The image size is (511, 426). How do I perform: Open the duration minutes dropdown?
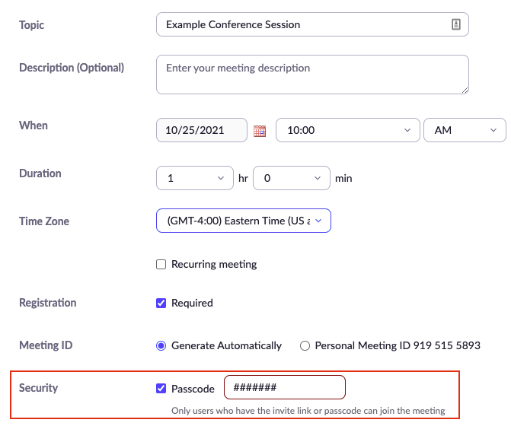[x=291, y=178]
